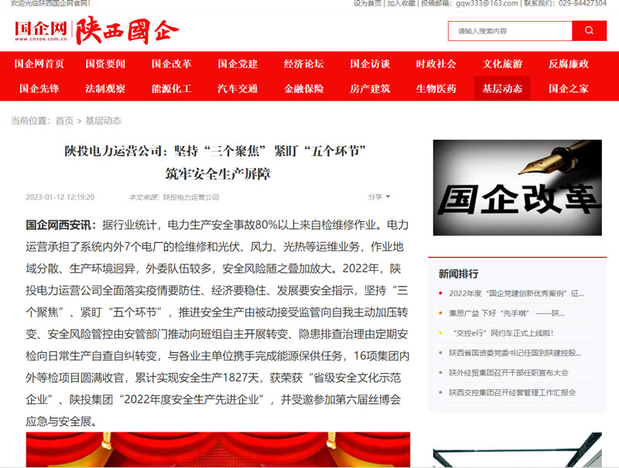Click the 设为首页 link at top
The width and height of the screenshot is (619, 468).
(367, 4)
